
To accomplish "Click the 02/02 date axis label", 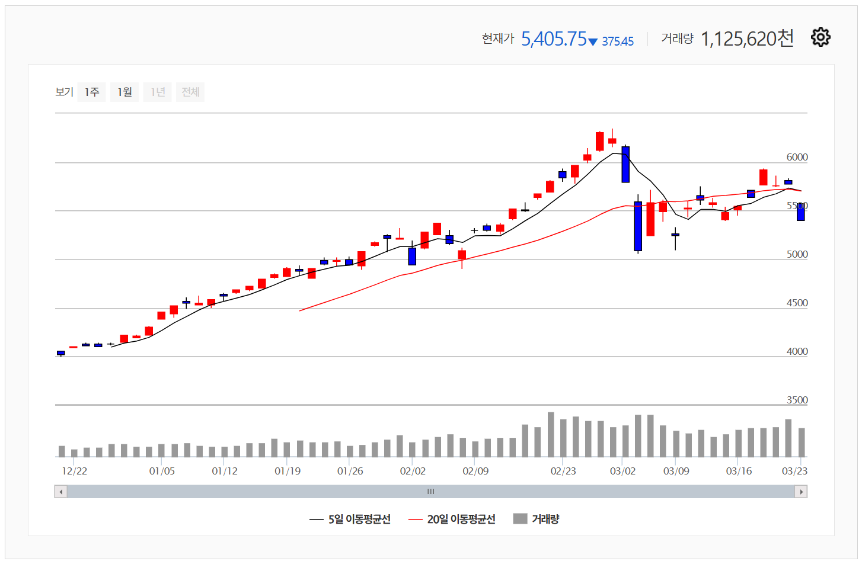I will [x=413, y=471].
